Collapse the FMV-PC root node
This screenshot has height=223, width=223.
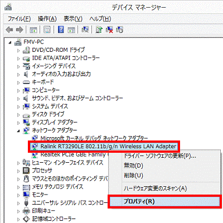[x=10, y=43]
